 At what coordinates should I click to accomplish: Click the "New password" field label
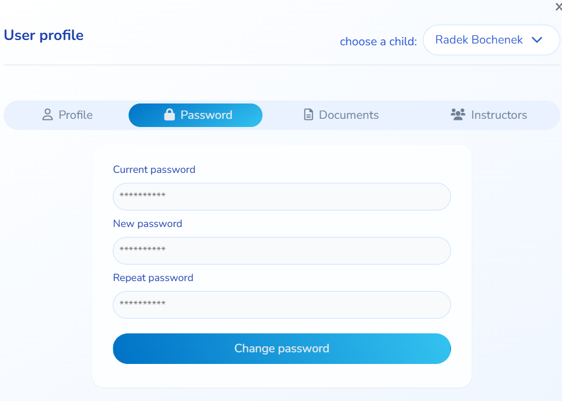147,223
